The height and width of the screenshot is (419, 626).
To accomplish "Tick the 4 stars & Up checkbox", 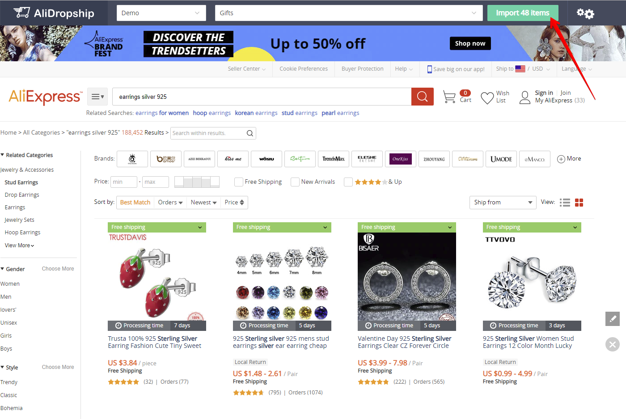I will click(x=348, y=182).
